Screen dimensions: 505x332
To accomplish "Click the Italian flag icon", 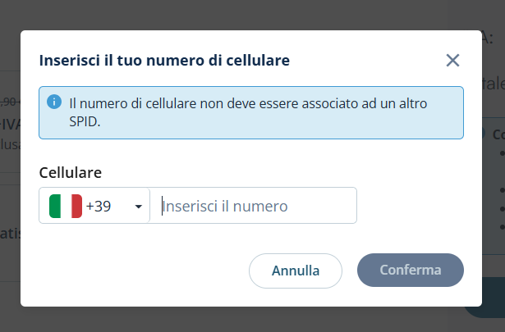I will [66, 206].
